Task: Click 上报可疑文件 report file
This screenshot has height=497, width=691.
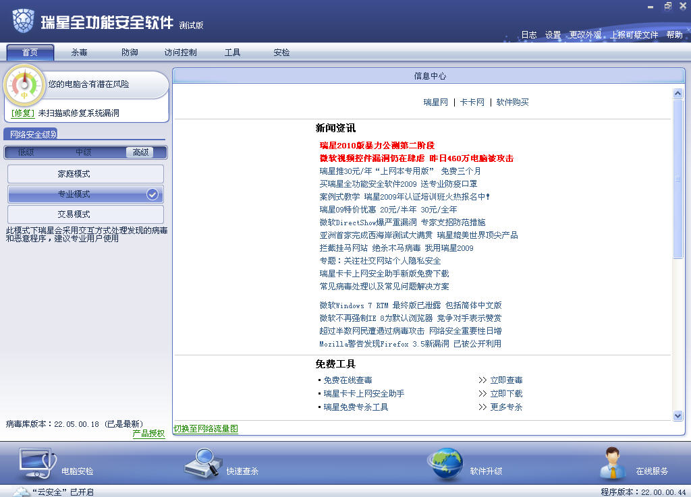Action: pos(634,35)
